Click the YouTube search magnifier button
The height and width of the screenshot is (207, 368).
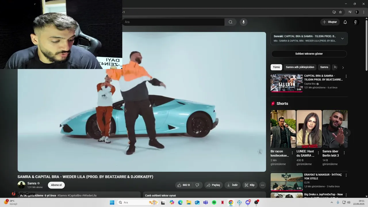(230, 22)
